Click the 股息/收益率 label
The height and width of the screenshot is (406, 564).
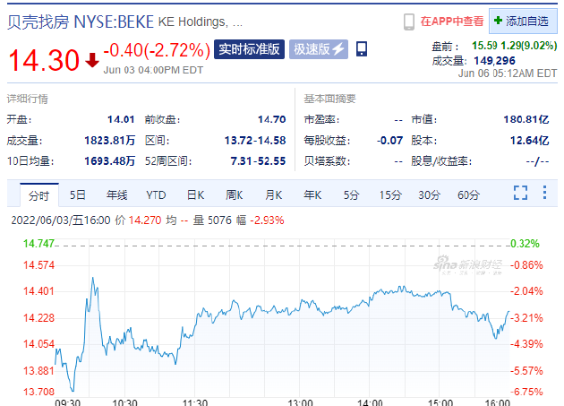click(441, 160)
